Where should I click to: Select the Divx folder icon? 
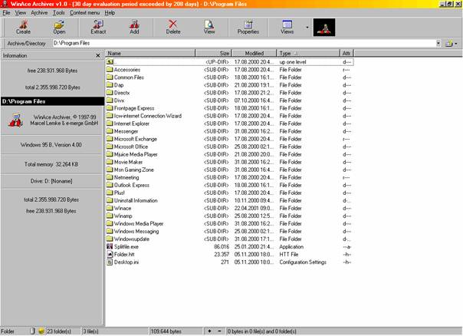coord(110,100)
